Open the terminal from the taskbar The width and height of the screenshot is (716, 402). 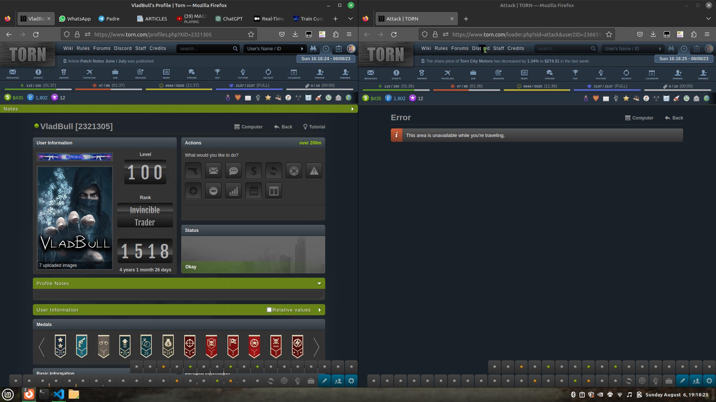[44, 394]
